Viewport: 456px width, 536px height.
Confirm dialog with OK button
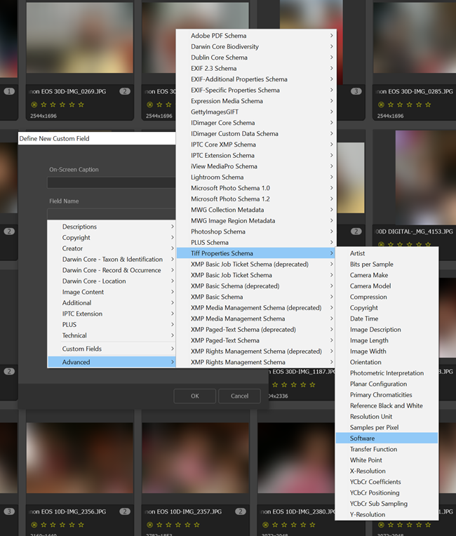tap(195, 396)
